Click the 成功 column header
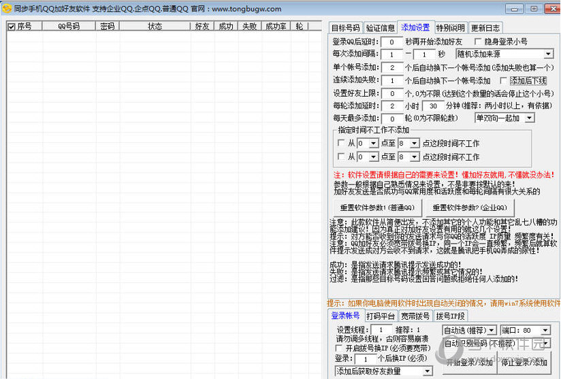Screen dimensions: 561x379 coord(226,26)
